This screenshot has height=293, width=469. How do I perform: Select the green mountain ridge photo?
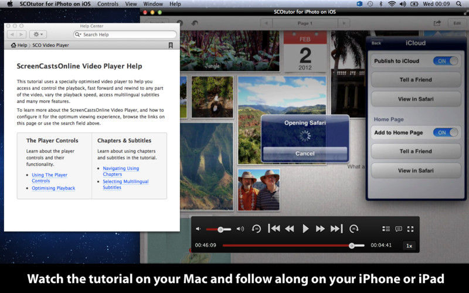[207, 166]
